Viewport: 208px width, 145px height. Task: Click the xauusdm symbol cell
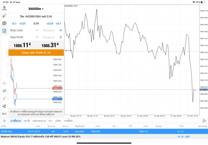coord(79,131)
